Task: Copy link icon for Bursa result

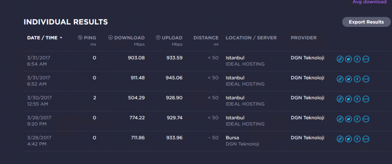Action: point(340,139)
